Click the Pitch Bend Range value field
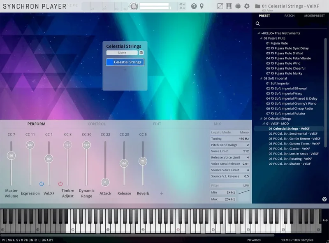Image resolution: width=329 pixels, height=243 pixels. pyautogui.click(x=230, y=145)
